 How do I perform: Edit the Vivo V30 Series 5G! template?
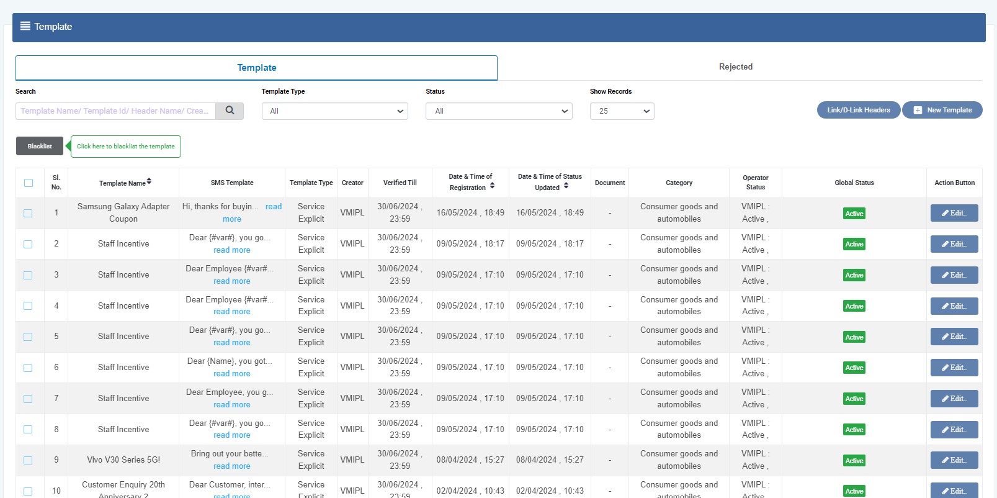point(954,460)
